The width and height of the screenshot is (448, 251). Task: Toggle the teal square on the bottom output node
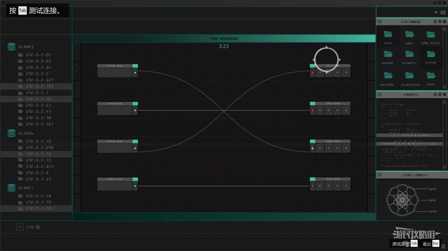(135, 179)
